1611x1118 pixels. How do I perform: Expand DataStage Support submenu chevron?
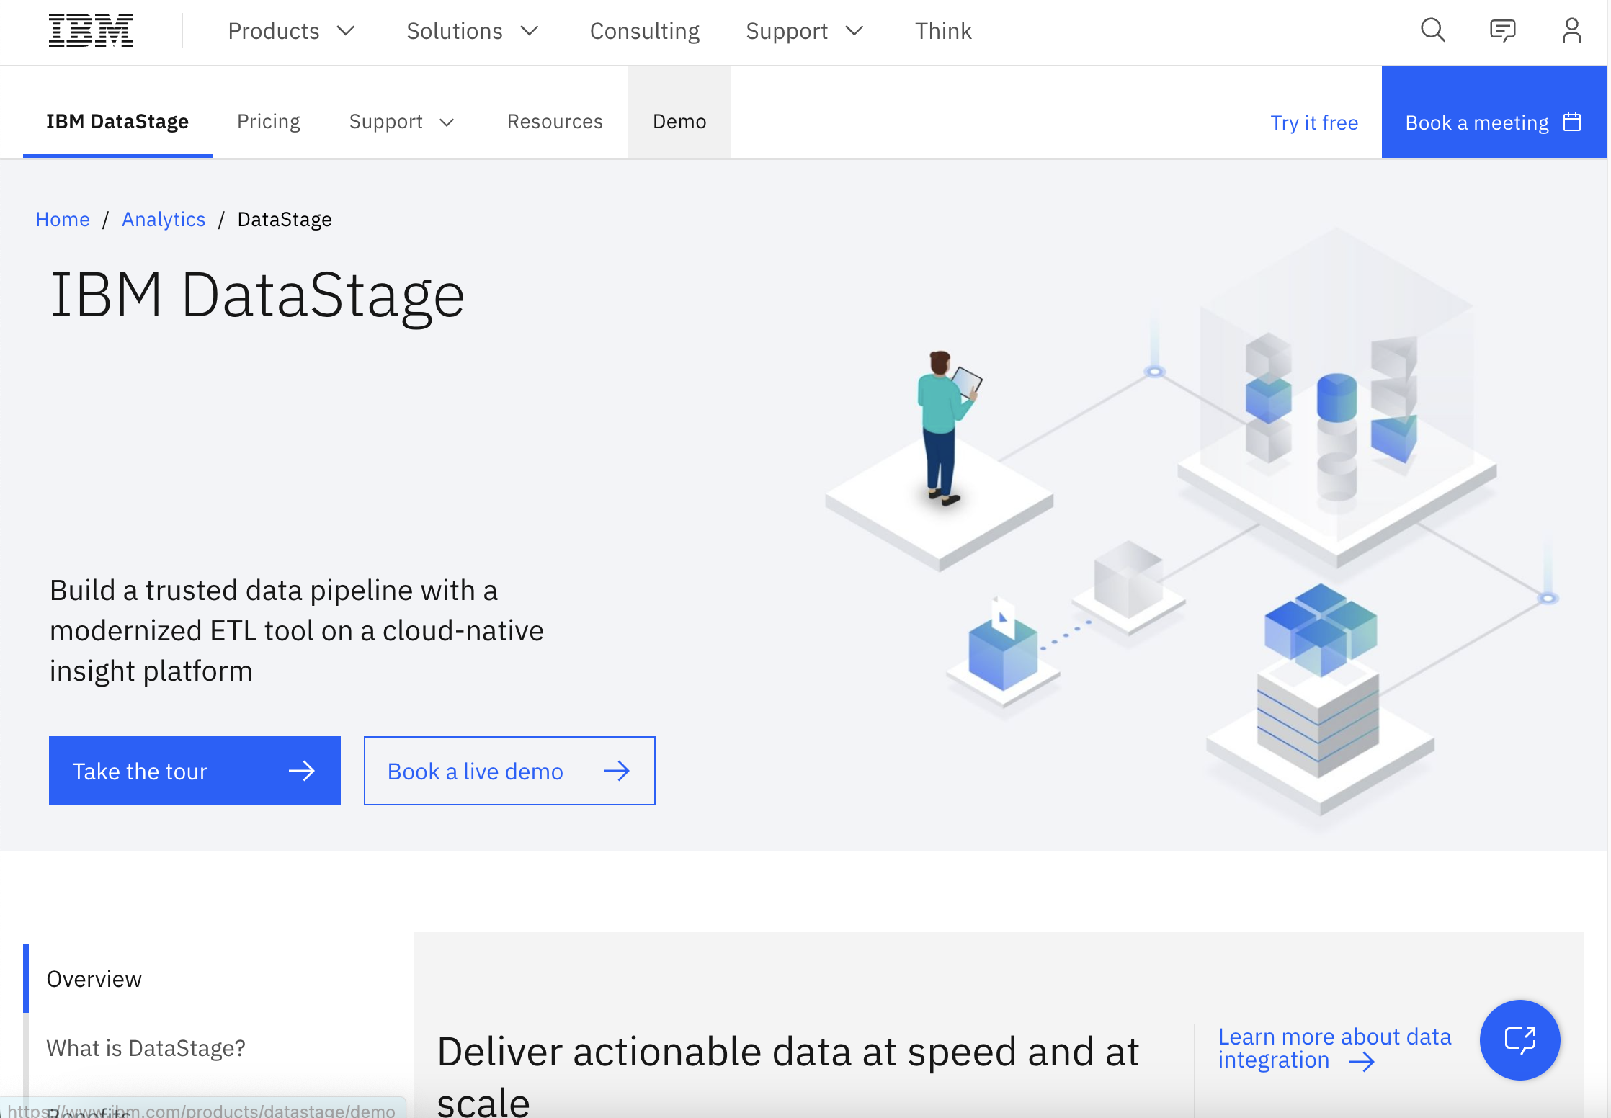(x=447, y=122)
